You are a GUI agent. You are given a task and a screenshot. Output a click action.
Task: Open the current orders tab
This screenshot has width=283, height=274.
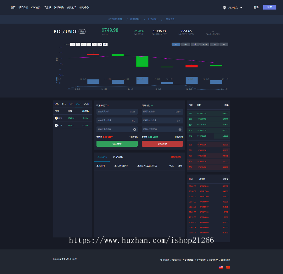(x=102, y=157)
